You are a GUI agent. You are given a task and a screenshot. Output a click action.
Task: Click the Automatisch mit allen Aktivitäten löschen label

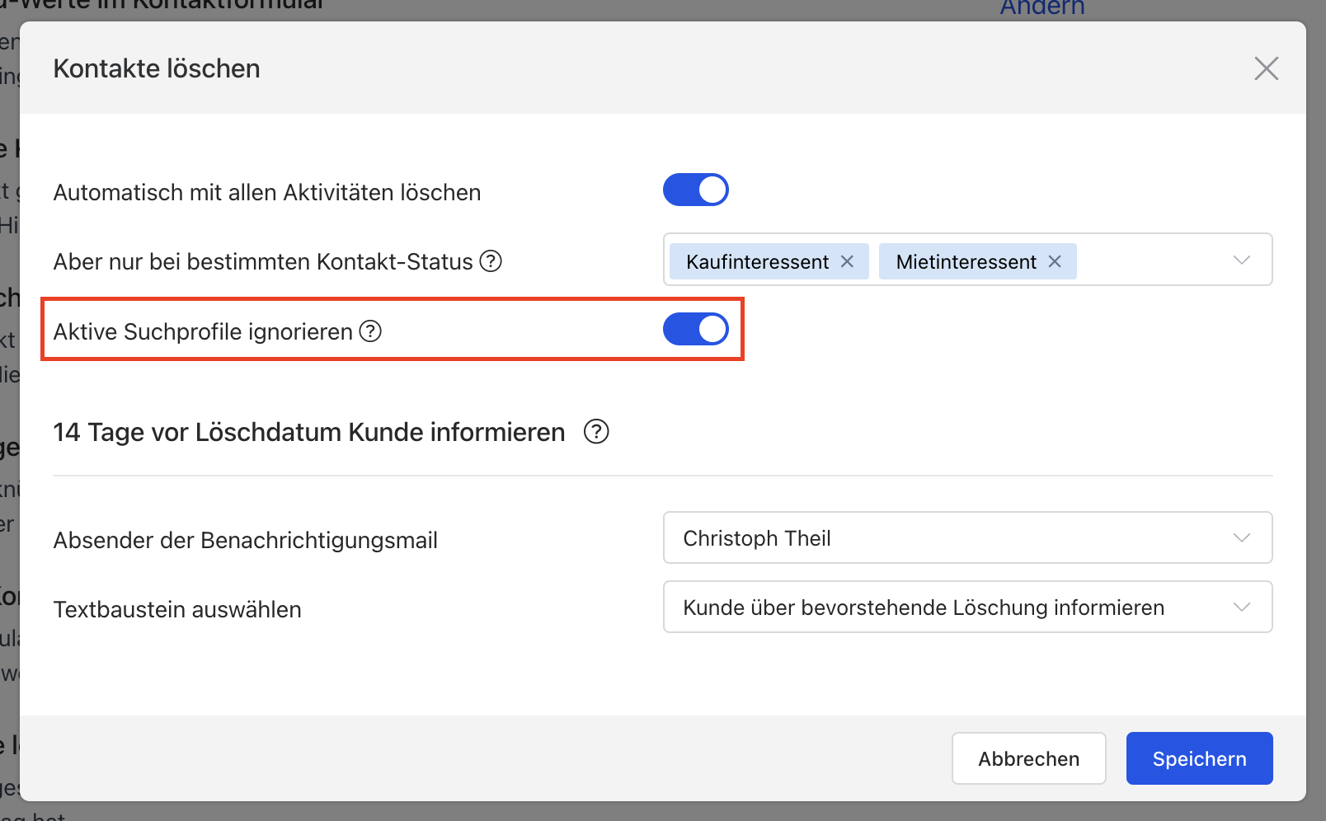point(267,193)
